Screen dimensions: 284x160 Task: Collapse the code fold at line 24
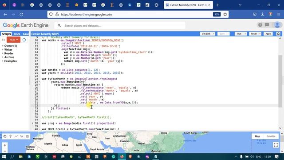pyautogui.click(x=39, y=82)
